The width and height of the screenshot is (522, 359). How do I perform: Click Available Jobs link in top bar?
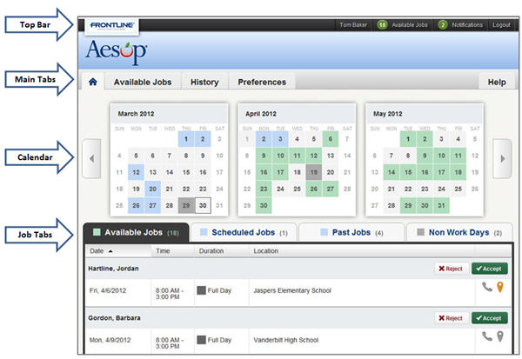(x=410, y=25)
